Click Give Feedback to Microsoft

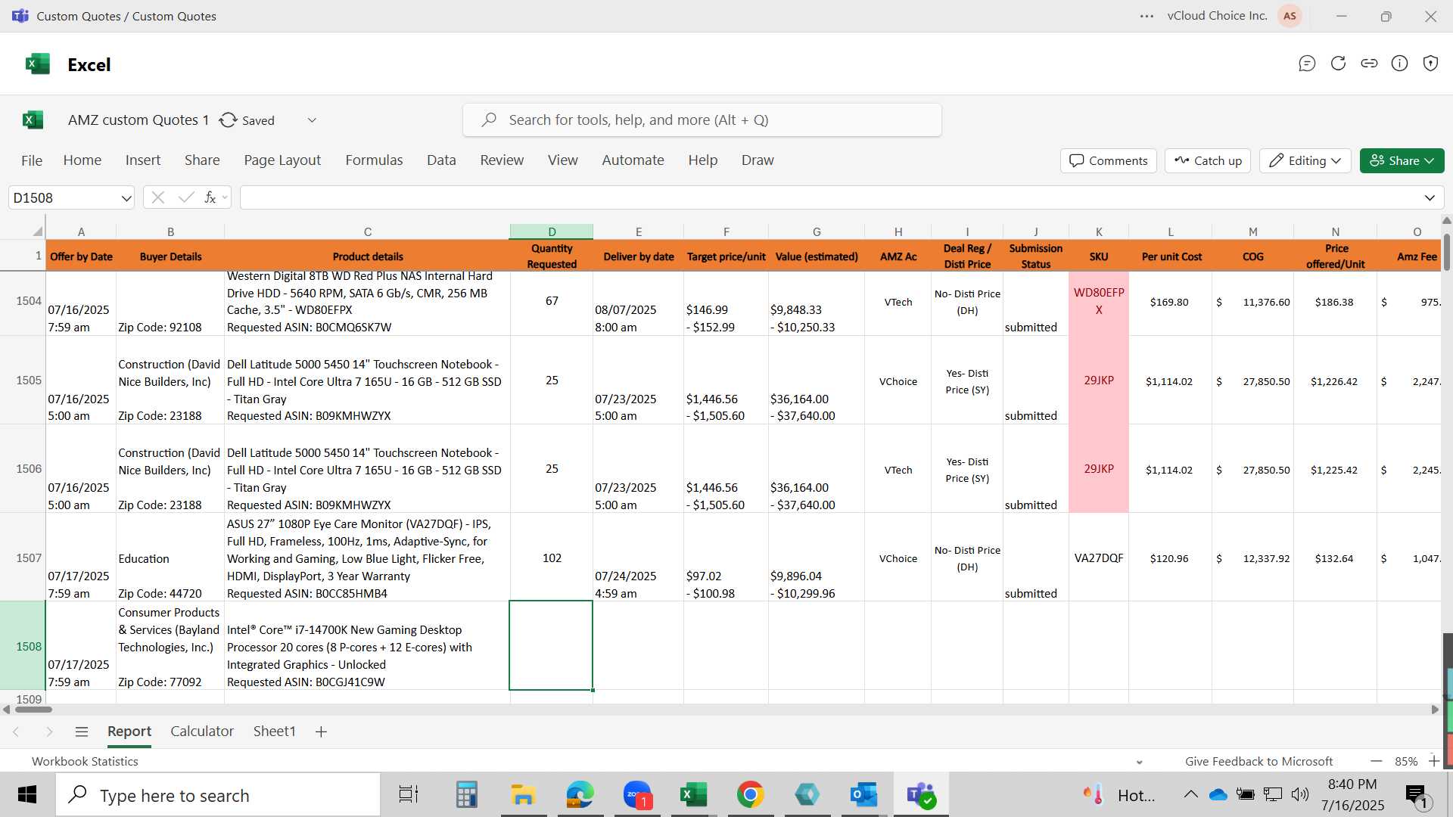click(1259, 762)
